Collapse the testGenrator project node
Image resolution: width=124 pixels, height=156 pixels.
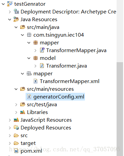[x=3, y=4]
